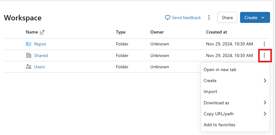The image size is (276, 135).
Task: Click the Shared row kebab menu
Action: (264, 55)
